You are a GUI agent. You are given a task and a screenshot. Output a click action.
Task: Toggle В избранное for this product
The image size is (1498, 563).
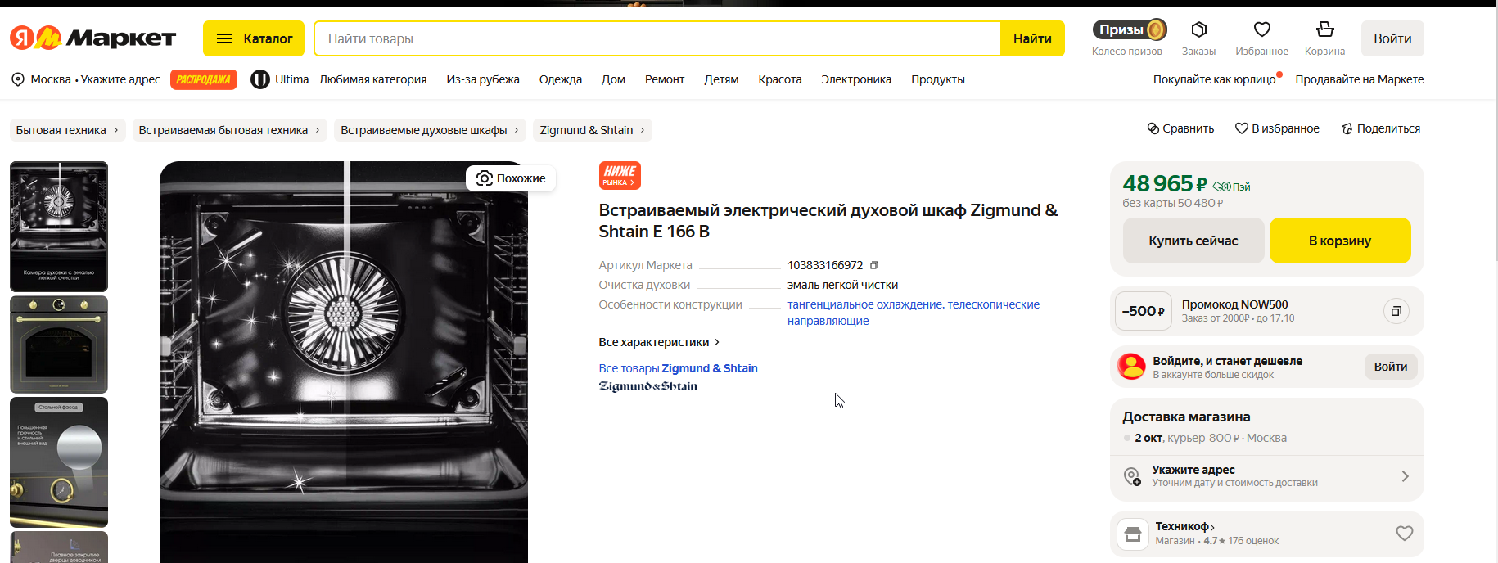point(1277,128)
